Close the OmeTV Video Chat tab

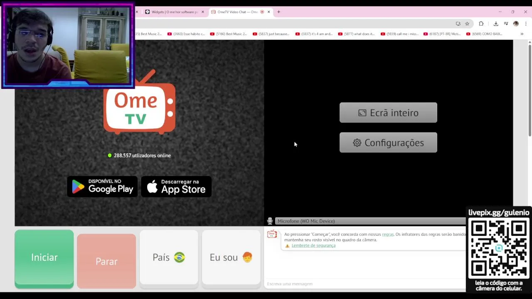268,12
